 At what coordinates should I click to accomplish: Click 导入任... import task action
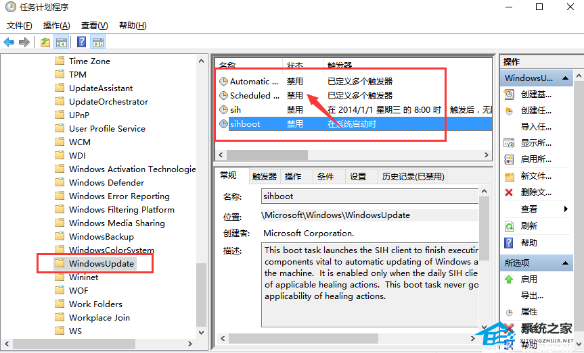[x=536, y=127]
